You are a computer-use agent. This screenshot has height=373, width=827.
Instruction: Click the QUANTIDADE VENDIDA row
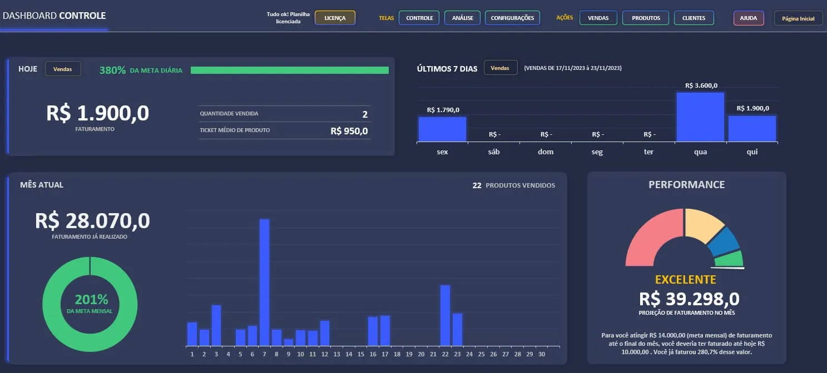pos(284,114)
